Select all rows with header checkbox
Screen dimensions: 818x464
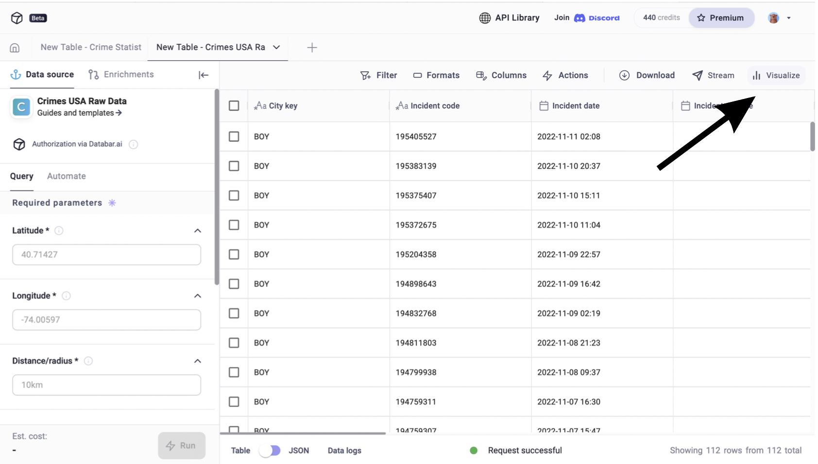pos(234,105)
